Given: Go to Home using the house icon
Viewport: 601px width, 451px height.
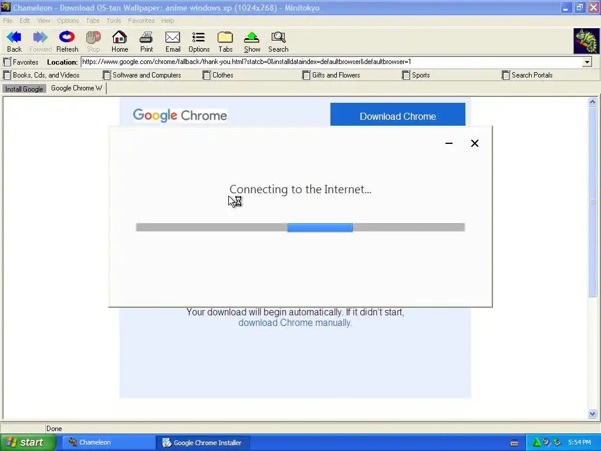Looking at the screenshot, I should click(x=120, y=37).
